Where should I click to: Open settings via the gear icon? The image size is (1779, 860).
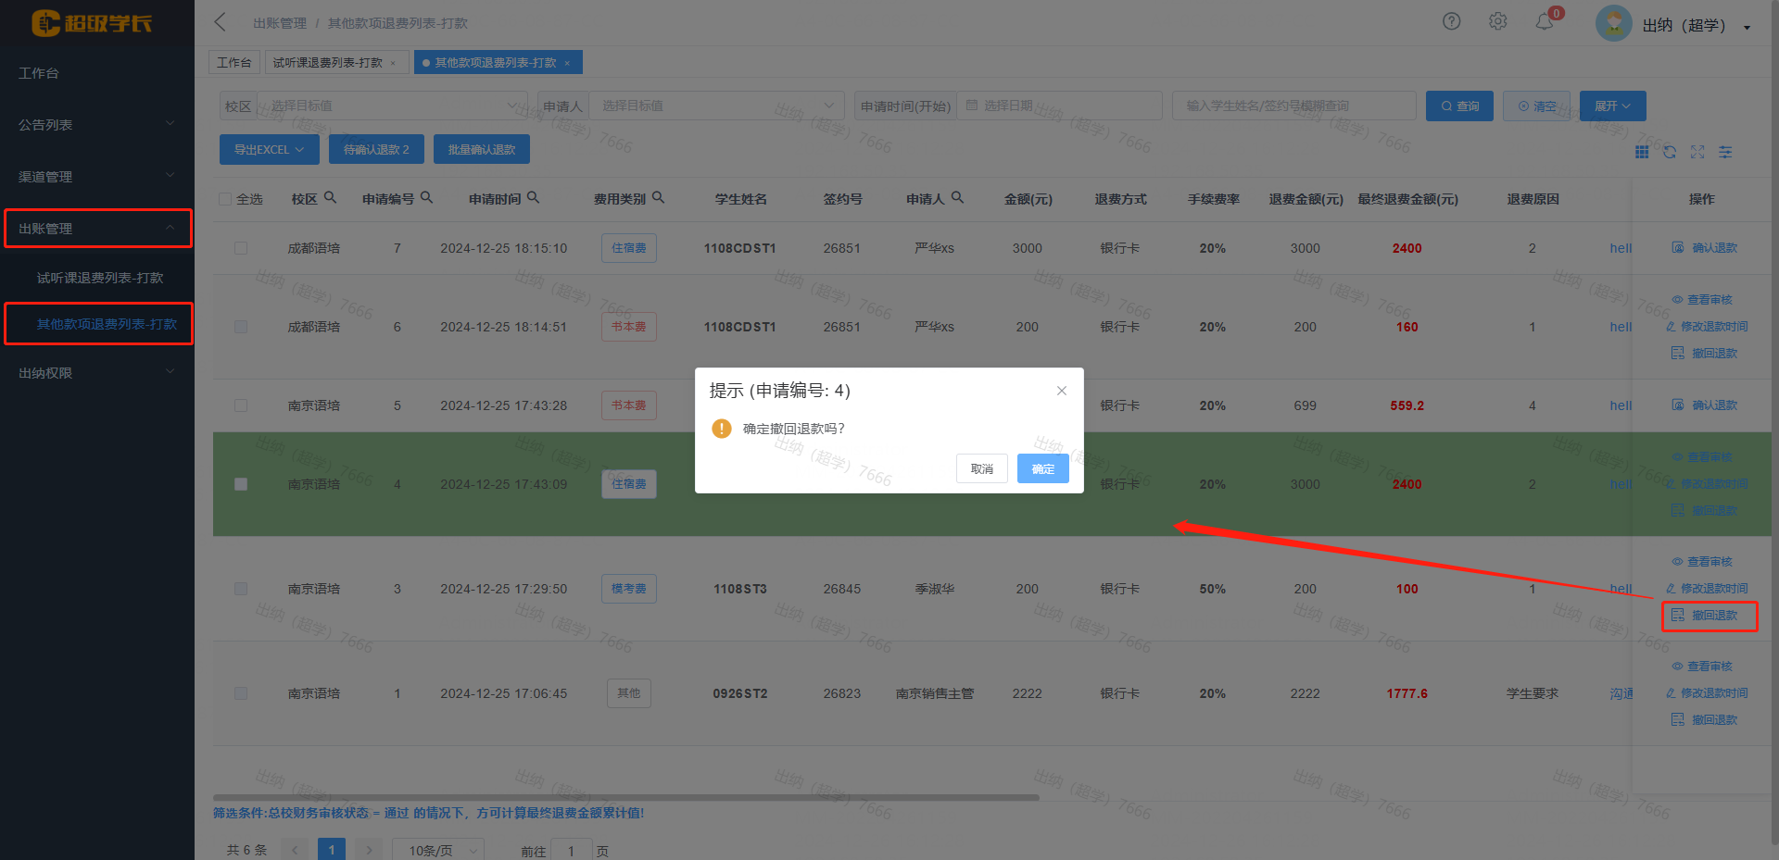[1497, 21]
